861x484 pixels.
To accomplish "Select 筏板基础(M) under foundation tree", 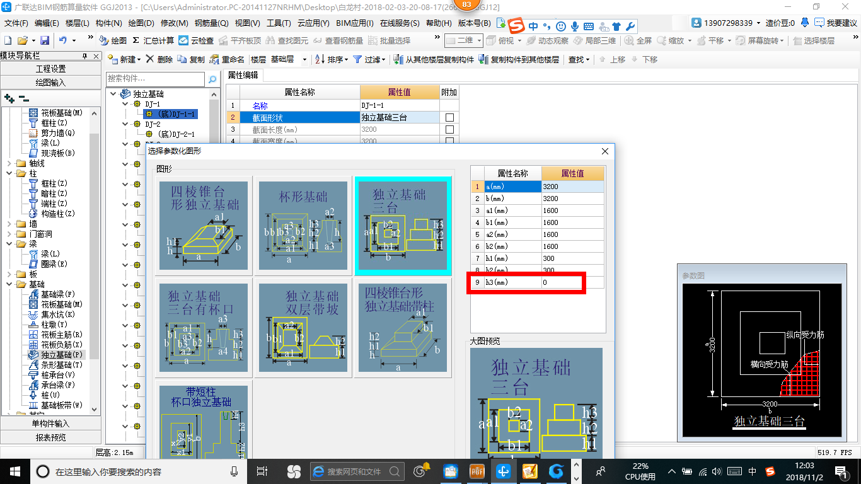I will [x=55, y=304].
